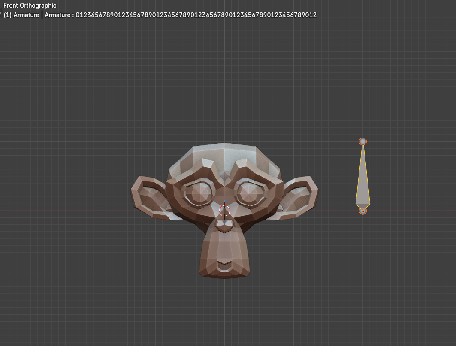Image resolution: width=456 pixels, height=346 pixels.
Task: Select the bone's tip joint sphere
Action: 362,141
